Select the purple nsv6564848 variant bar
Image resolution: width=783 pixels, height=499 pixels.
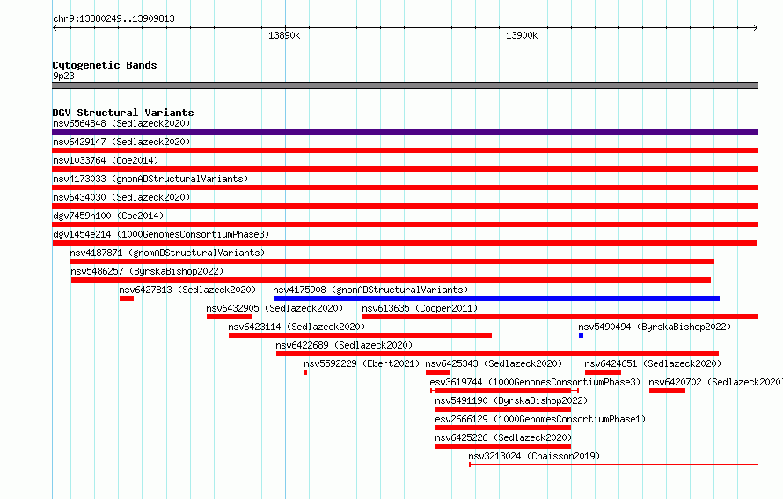[405, 132]
